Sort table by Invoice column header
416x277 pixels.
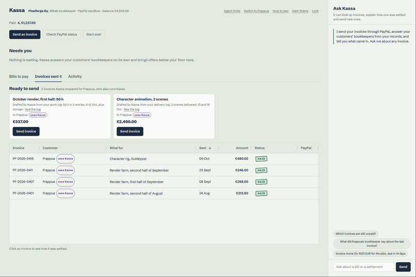19,148
